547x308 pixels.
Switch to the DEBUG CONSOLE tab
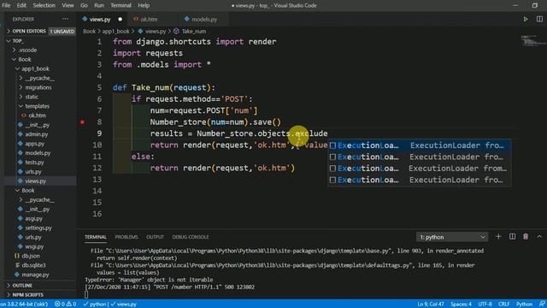click(x=191, y=237)
